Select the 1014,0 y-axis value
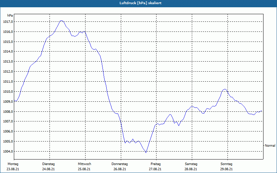Screen dimensions: 277x173 pos(8,52)
